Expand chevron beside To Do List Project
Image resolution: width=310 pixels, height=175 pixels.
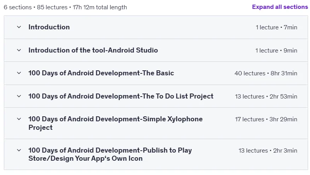[x=19, y=96]
